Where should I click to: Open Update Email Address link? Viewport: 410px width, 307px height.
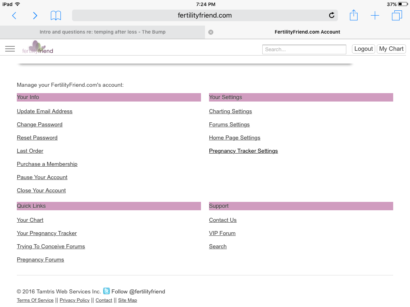[x=44, y=111]
